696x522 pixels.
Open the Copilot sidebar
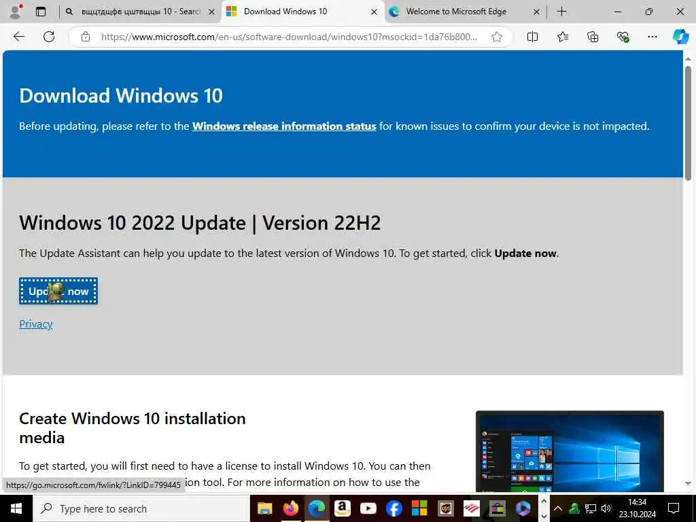[680, 37]
